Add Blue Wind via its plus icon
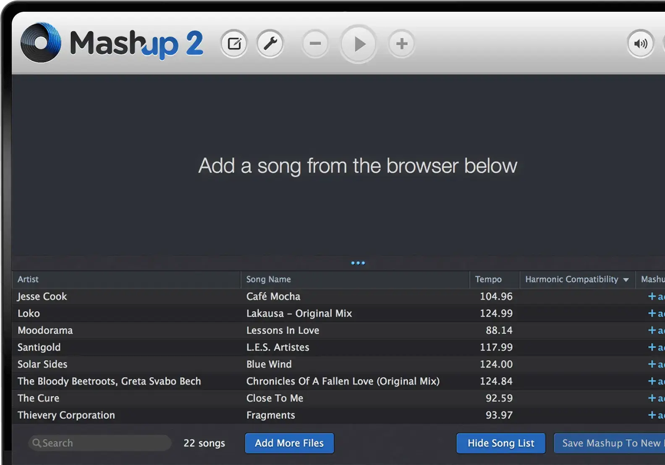 (x=652, y=364)
